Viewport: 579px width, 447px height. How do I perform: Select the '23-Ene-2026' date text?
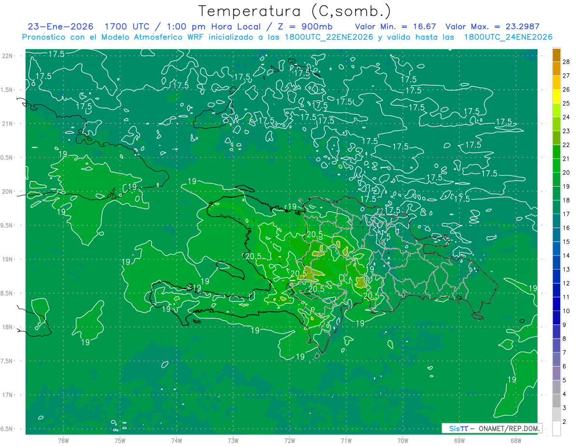60,27
